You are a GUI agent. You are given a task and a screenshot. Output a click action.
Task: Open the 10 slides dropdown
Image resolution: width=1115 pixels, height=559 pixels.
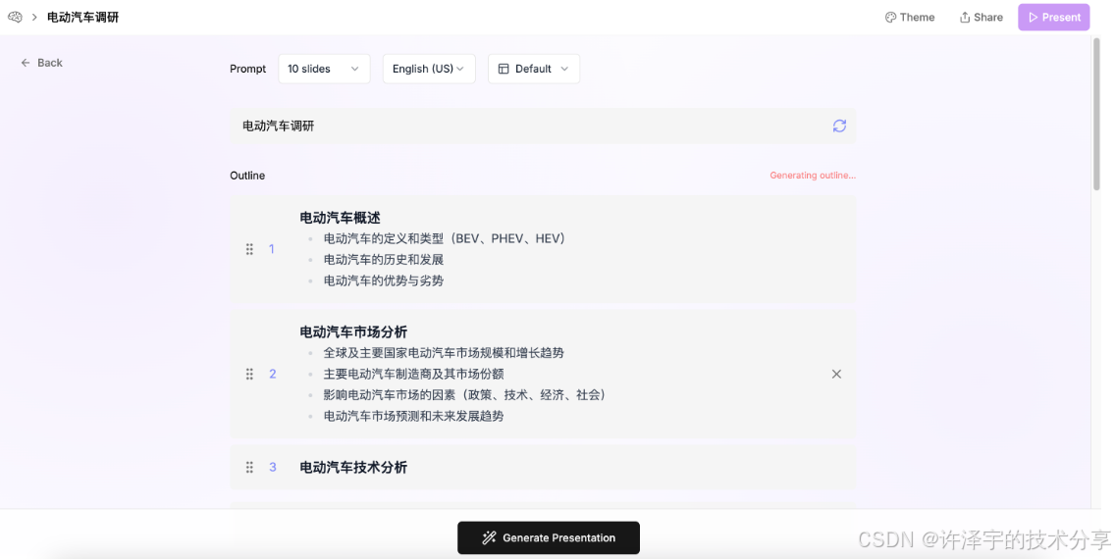pos(324,69)
